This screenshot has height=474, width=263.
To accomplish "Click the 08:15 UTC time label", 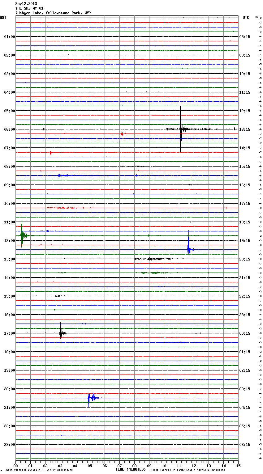I will tap(245, 37).
